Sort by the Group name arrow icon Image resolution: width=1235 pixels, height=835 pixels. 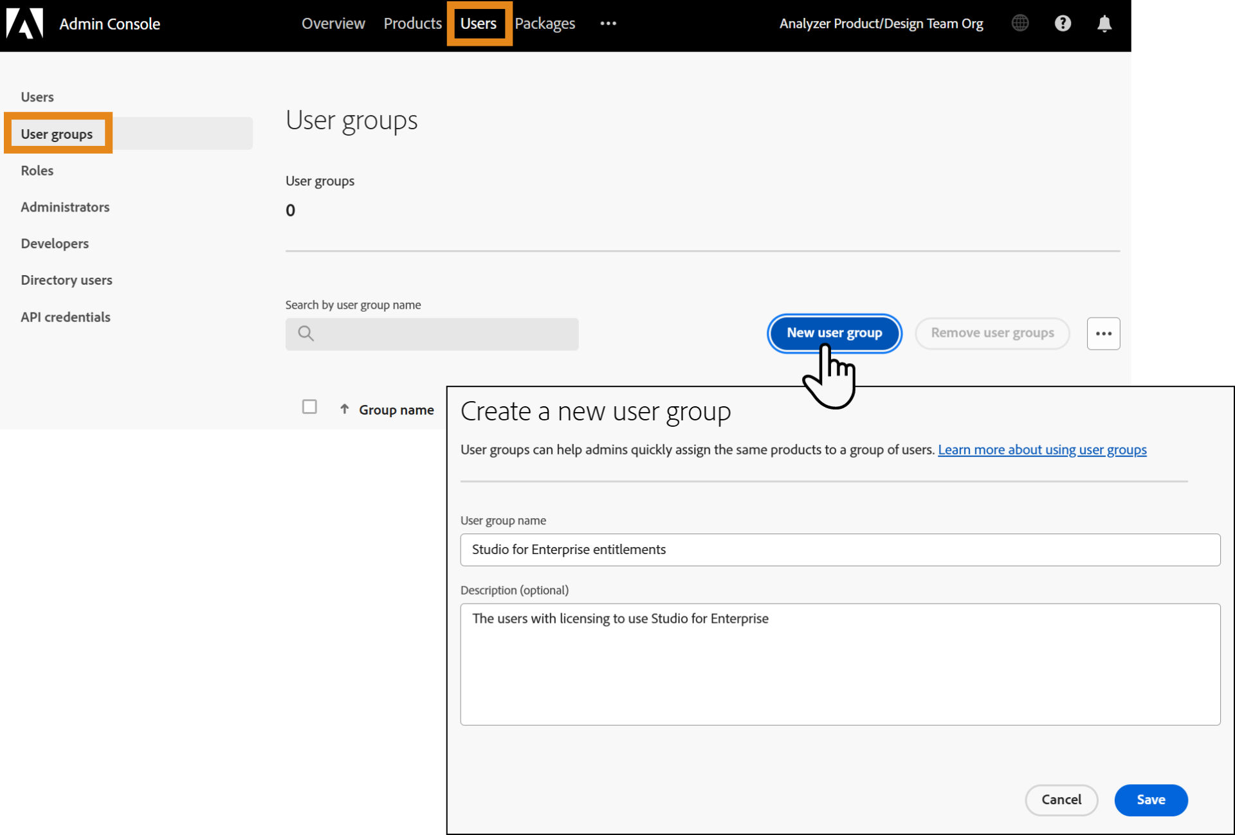[344, 409]
